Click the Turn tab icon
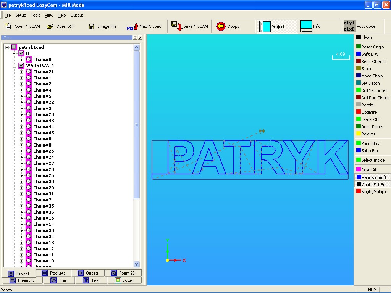The image size is (391, 293). (x=53, y=280)
